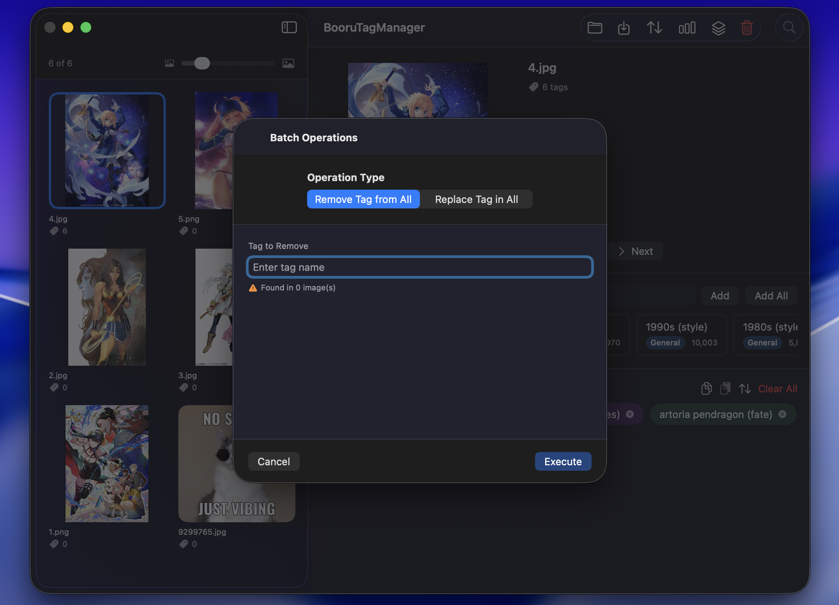This screenshot has height=605, width=839.
Task: Open the statistics bar chart icon
Action: click(687, 28)
